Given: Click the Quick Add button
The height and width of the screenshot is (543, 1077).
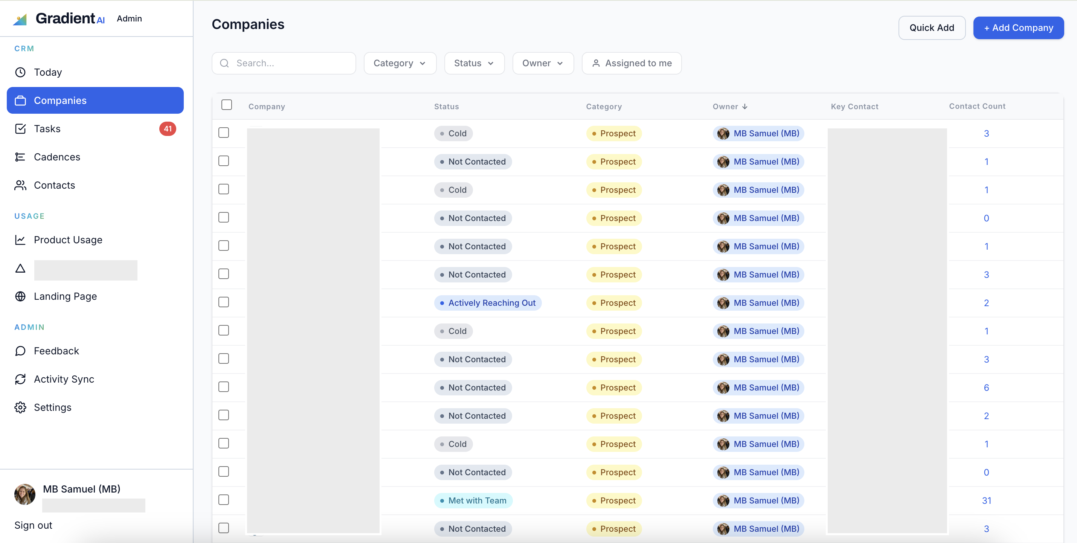Looking at the screenshot, I should coord(932,28).
